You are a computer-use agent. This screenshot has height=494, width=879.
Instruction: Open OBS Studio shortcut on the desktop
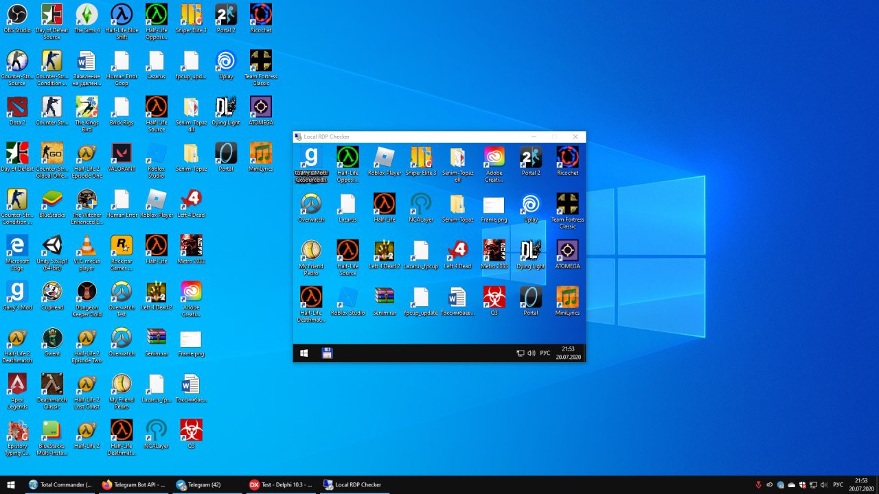17,19
